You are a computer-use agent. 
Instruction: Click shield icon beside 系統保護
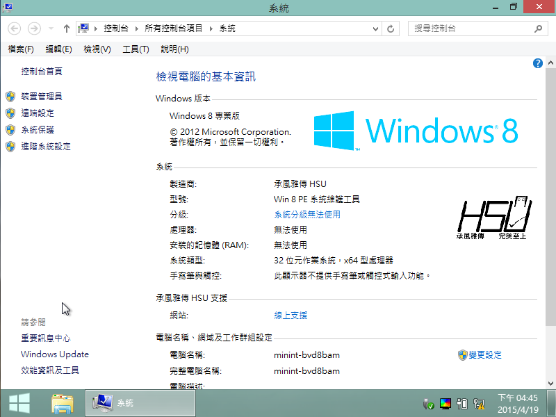[x=10, y=130]
